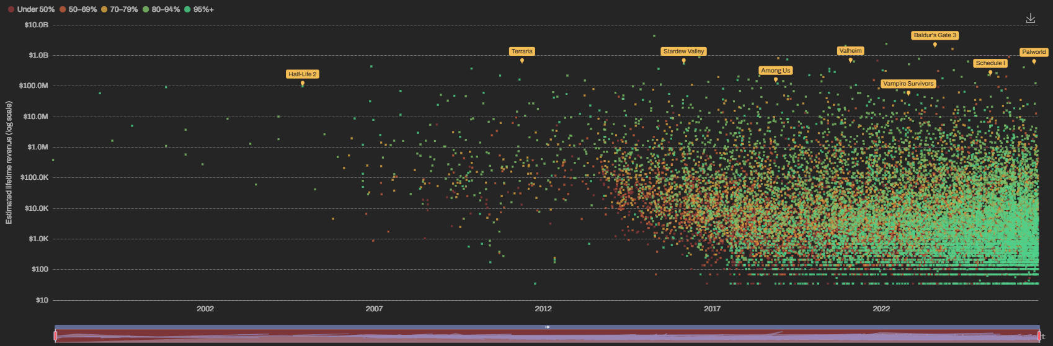Click the Palworld label
This screenshot has width=1053, height=346.
click(1034, 52)
